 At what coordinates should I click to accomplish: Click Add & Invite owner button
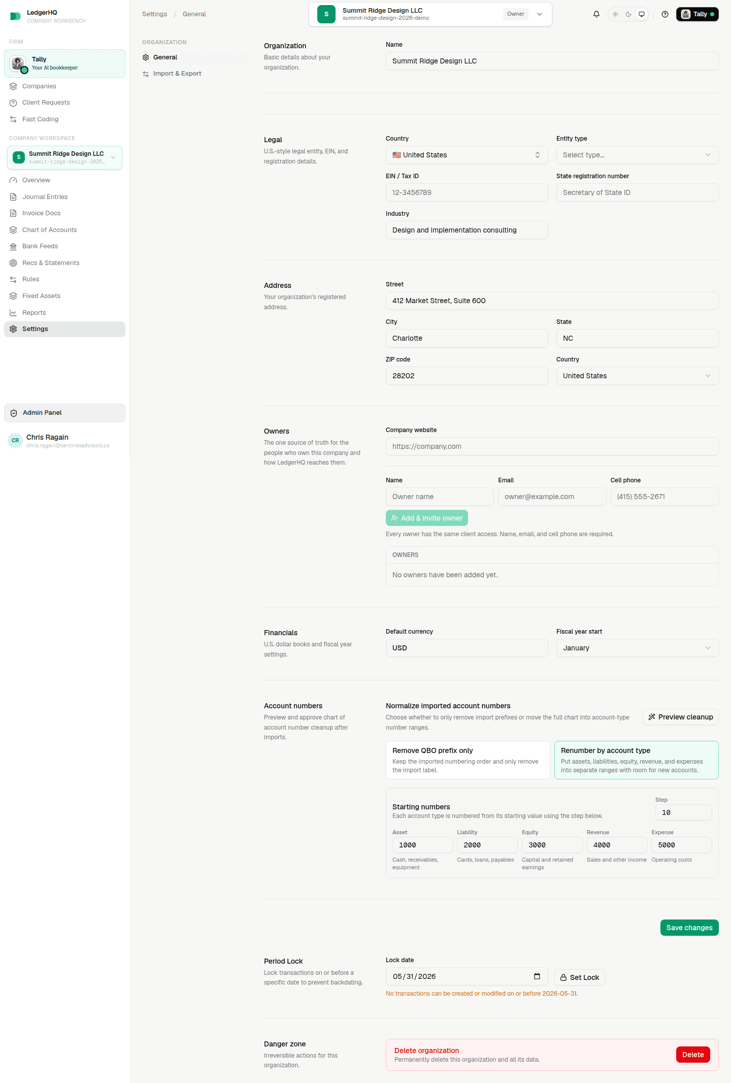pyautogui.click(x=427, y=518)
